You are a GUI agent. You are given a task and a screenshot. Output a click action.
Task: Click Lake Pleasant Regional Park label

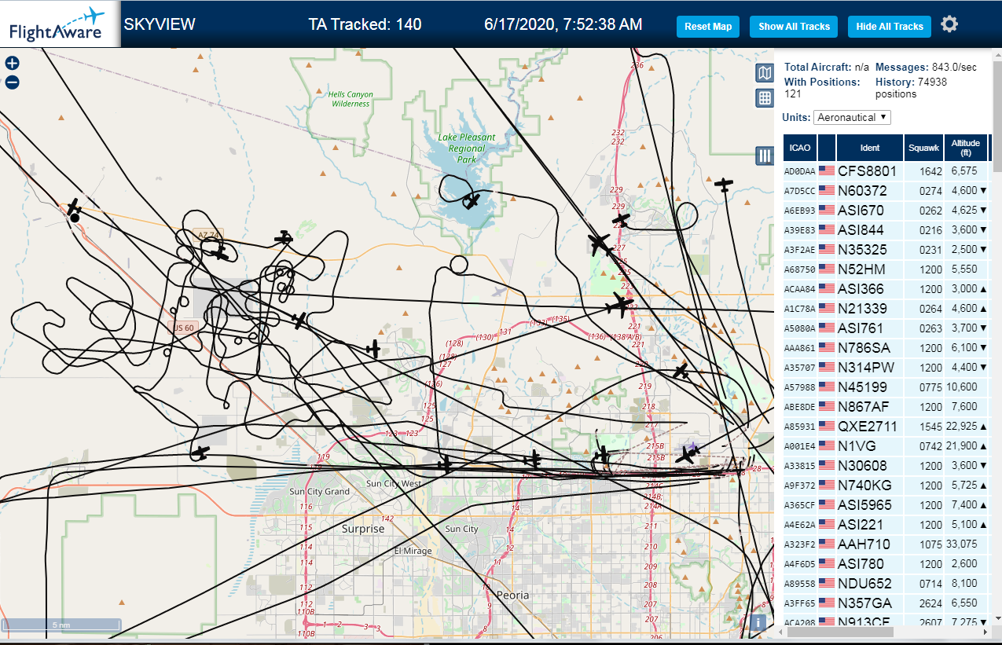467,148
